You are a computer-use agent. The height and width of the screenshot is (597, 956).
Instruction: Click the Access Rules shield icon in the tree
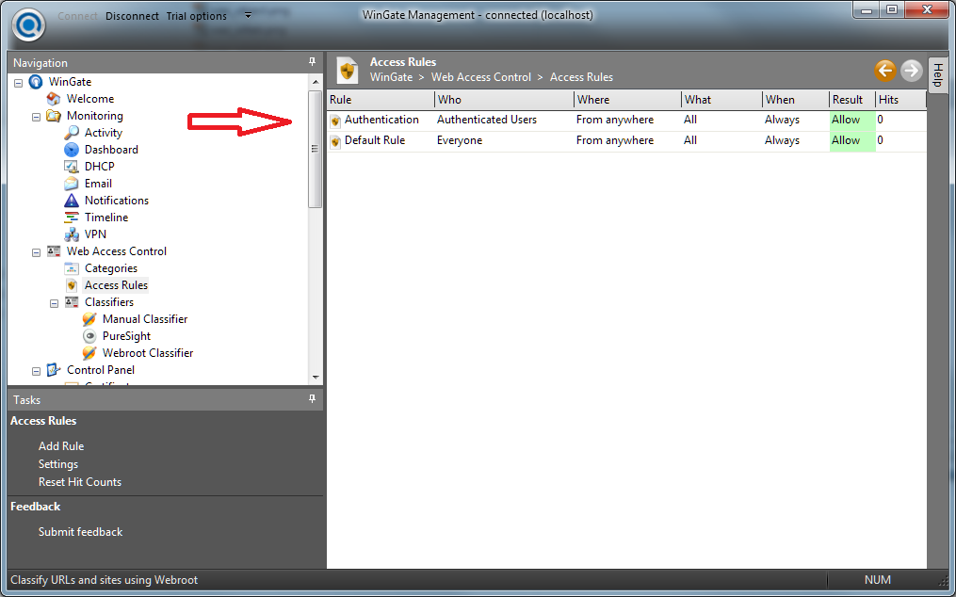72,285
